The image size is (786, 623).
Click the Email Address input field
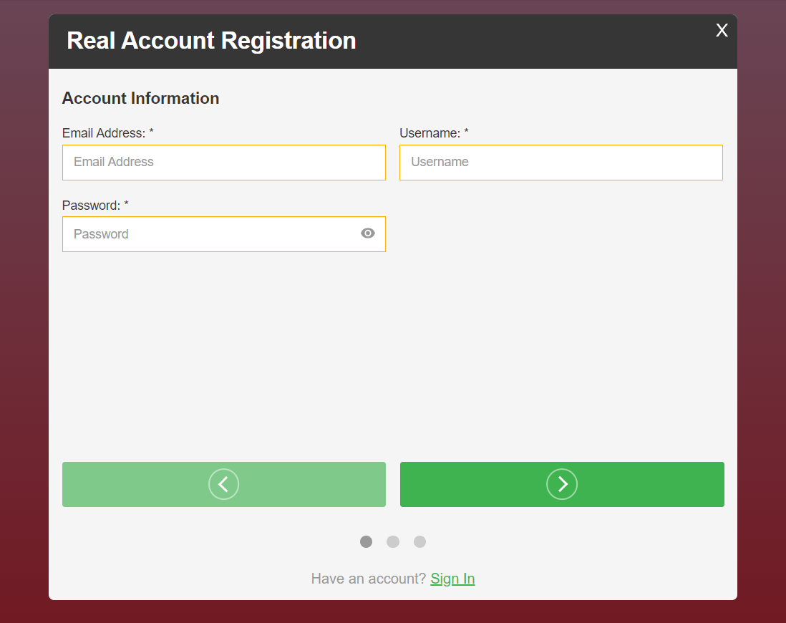[223, 163]
